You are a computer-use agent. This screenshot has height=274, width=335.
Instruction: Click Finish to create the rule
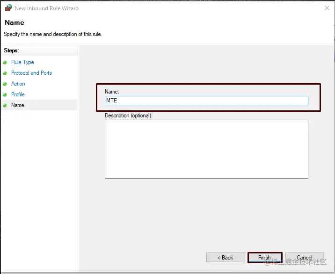[x=265, y=258]
